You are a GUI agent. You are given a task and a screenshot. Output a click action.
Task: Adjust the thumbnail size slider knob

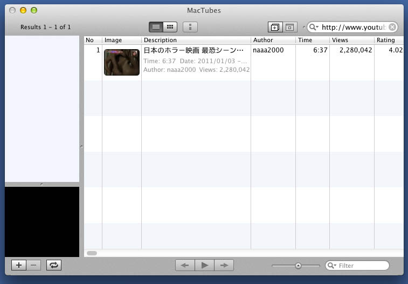pos(298,266)
